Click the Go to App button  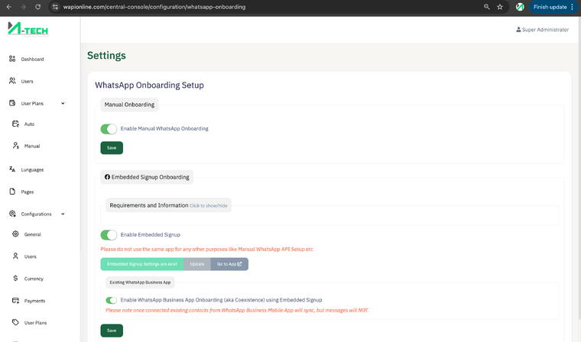click(229, 264)
